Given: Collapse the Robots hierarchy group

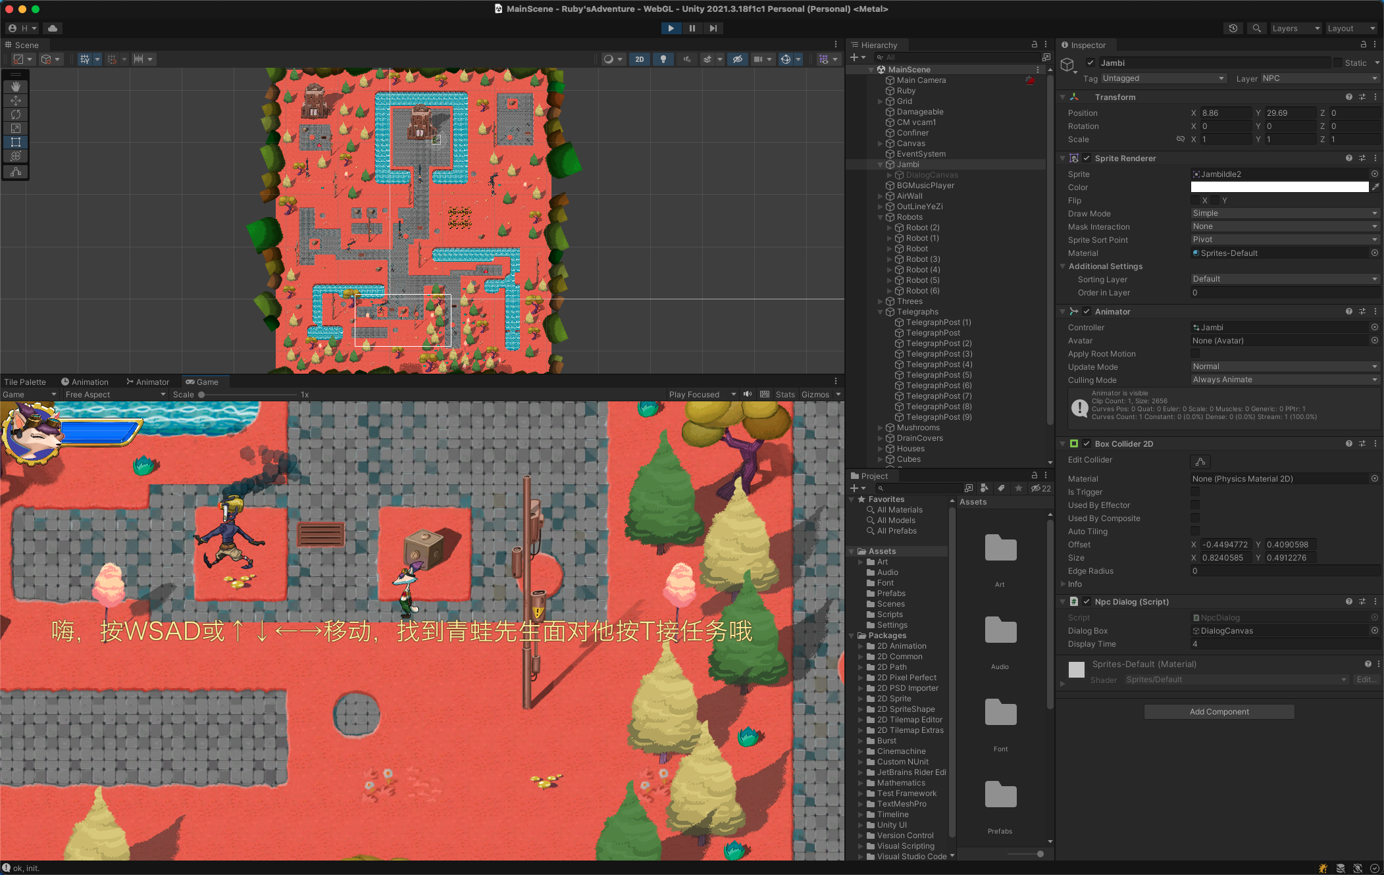Looking at the screenshot, I should tap(881, 217).
